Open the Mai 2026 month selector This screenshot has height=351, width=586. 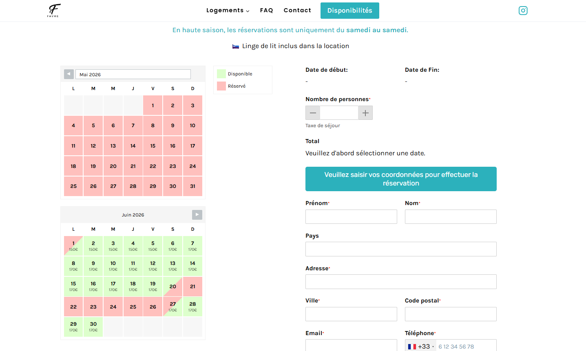133,74
